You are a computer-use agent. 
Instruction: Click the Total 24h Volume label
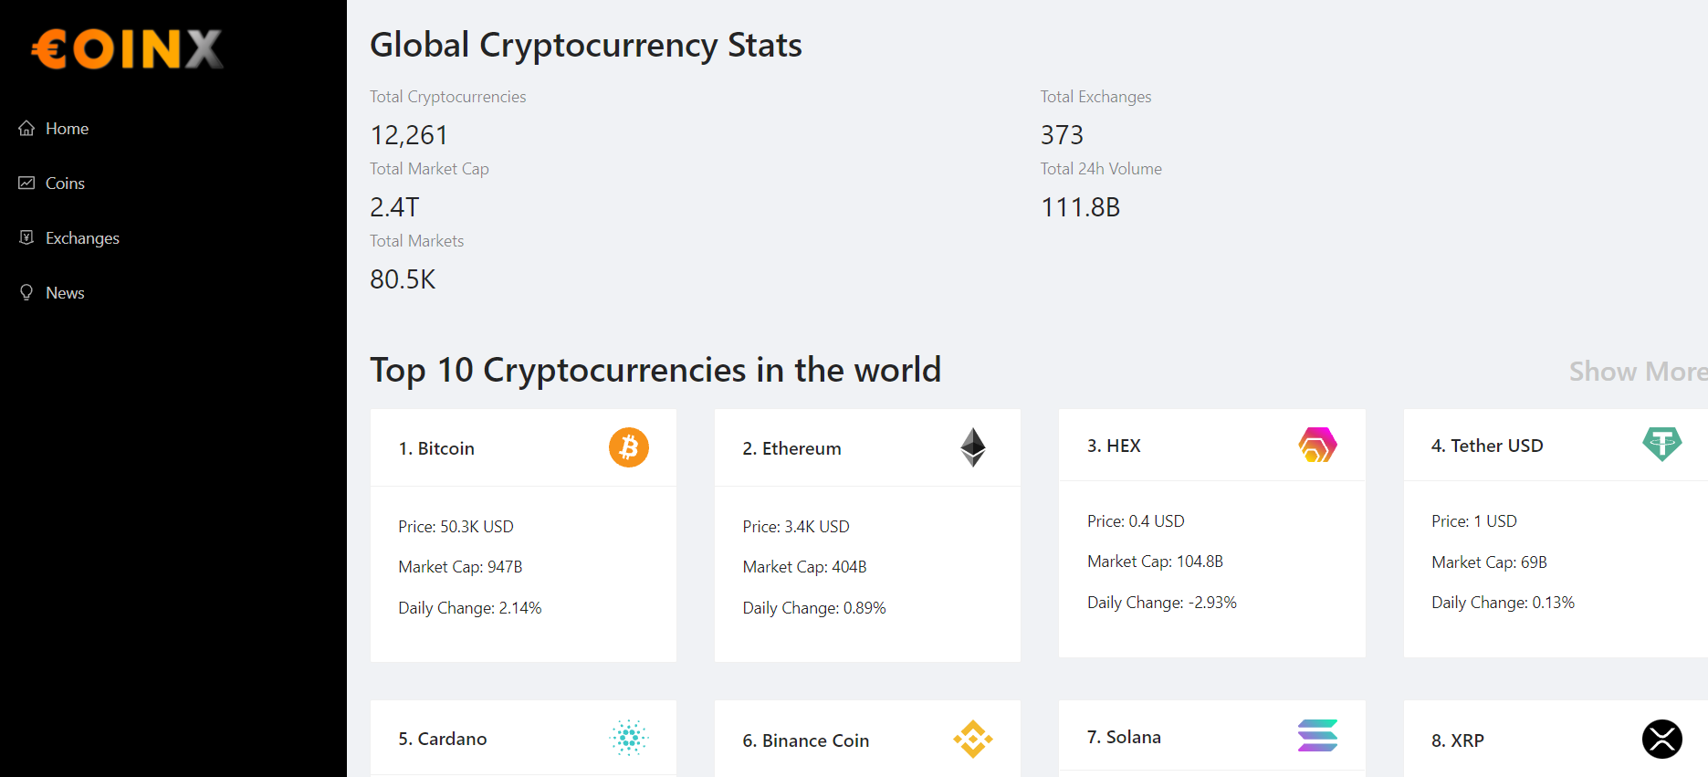point(1101,169)
